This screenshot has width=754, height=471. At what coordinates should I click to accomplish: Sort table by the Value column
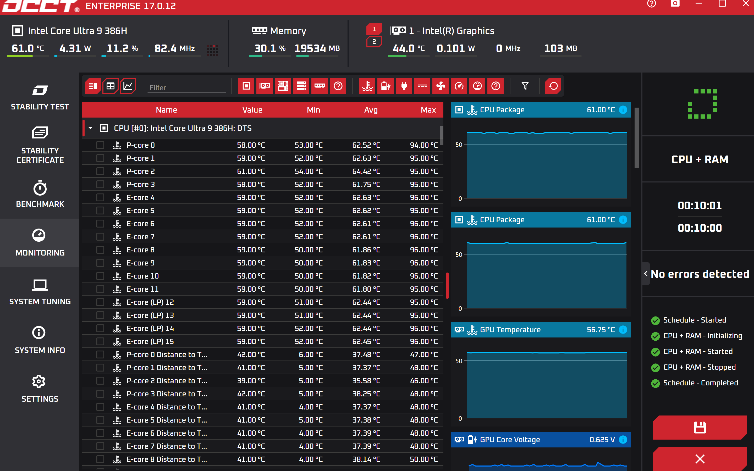[252, 110]
